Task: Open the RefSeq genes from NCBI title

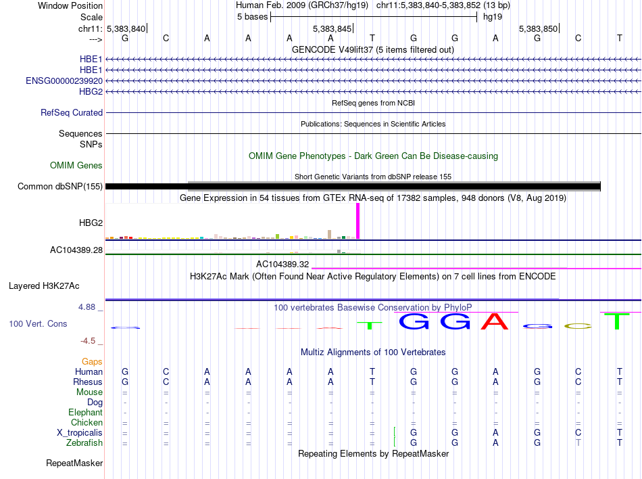Action: [x=373, y=103]
